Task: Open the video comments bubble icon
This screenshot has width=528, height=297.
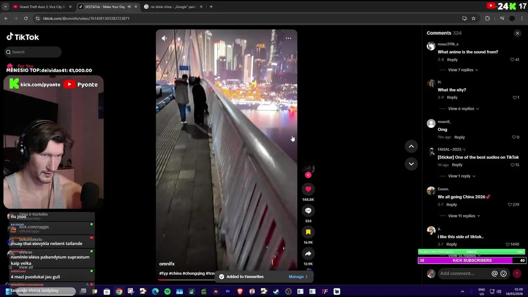Action: point(308,210)
